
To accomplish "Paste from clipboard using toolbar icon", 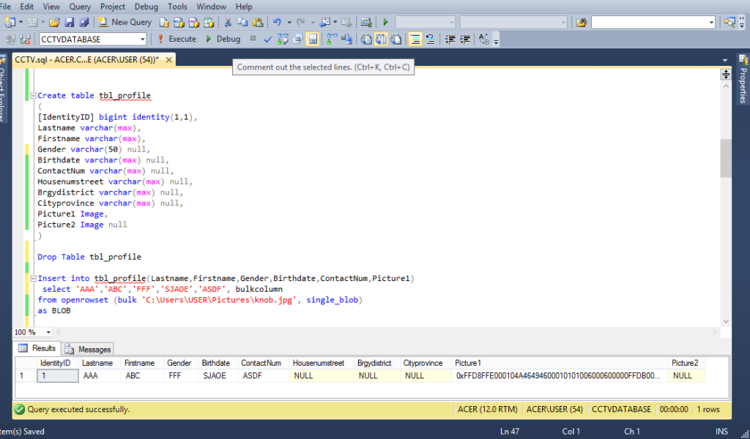I will click(257, 22).
